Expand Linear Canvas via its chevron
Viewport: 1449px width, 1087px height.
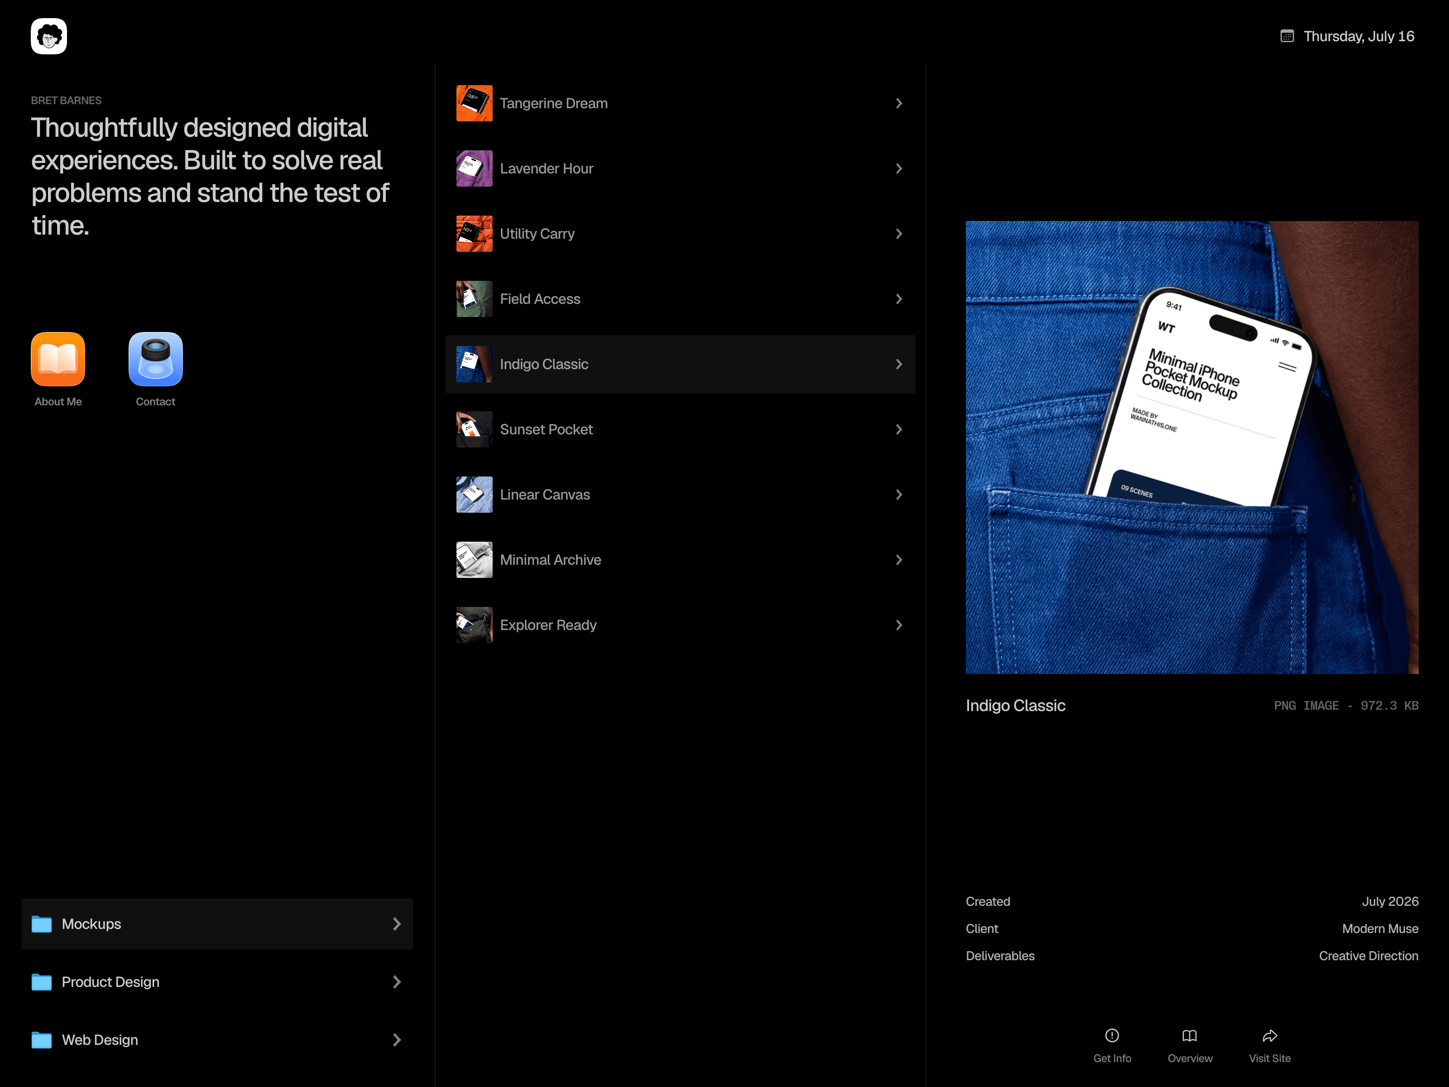[899, 494]
